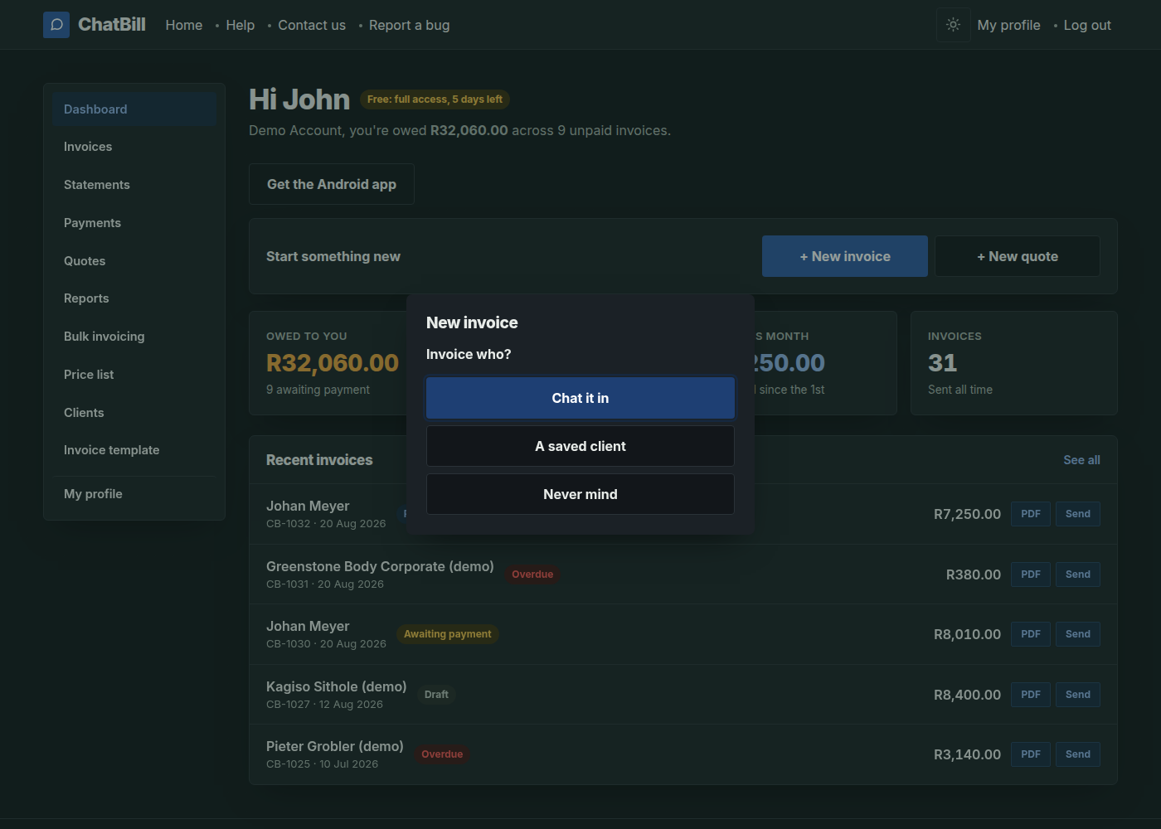This screenshot has height=829, width=1161.
Task: Go to Clients in the sidebar
Action: point(134,413)
